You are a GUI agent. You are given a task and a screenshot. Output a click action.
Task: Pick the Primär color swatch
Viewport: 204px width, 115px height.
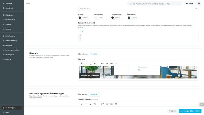pyautogui.click(x=80, y=18)
